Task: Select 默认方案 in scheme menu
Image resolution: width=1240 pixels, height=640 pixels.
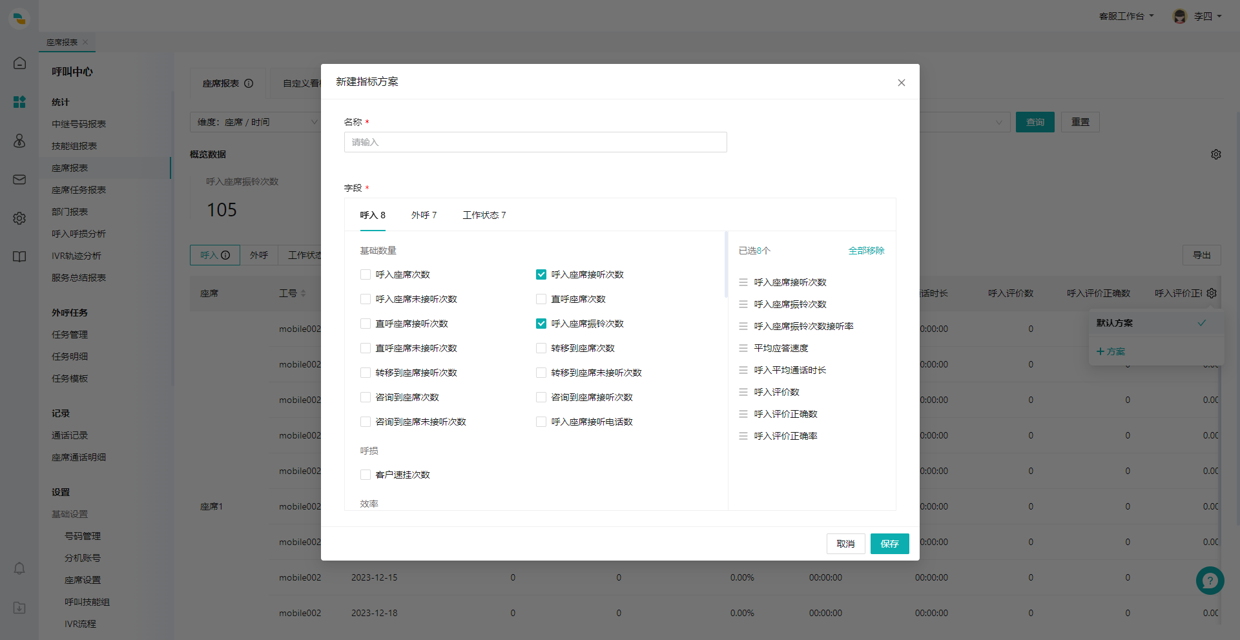Action: (1156, 323)
